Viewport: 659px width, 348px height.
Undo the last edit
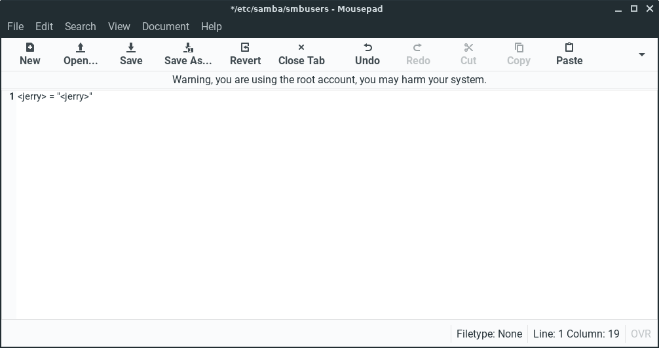point(367,53)
